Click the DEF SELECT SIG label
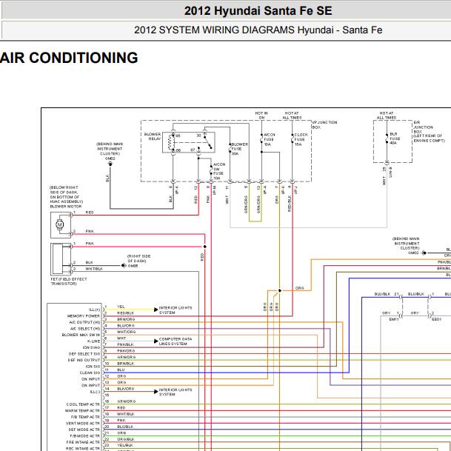The height and width of the screenshot is (451, 451). 84,354
